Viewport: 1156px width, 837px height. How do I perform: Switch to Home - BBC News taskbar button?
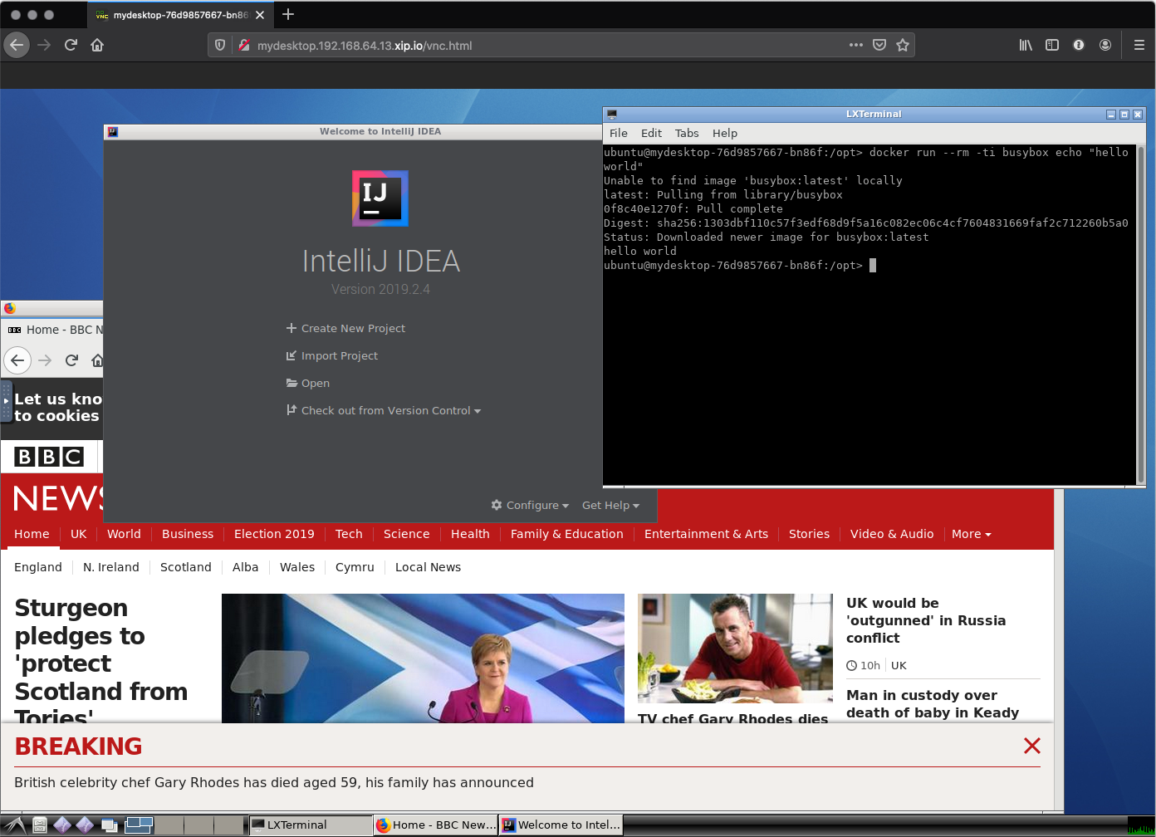click(x=435, y=825)
